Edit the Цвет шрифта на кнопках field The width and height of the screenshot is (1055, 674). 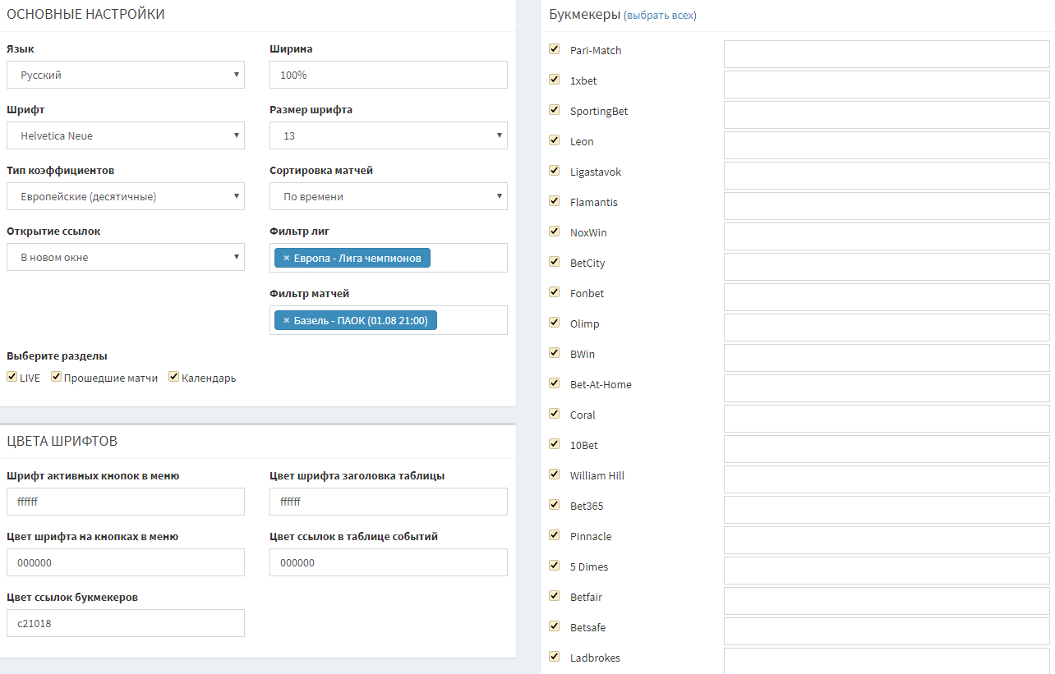pos(126,562)
